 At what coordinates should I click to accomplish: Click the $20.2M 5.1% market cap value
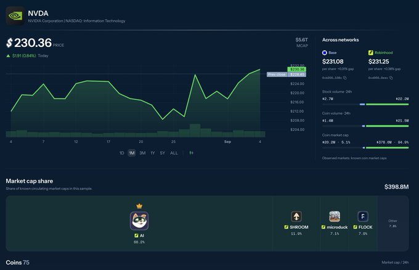[x=336, y=142]
